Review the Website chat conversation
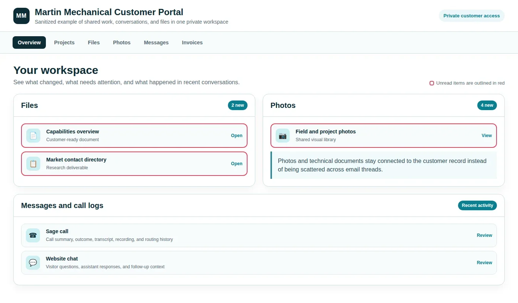The height and width of the screenshot is (303, 518). (x=484, y=263)
